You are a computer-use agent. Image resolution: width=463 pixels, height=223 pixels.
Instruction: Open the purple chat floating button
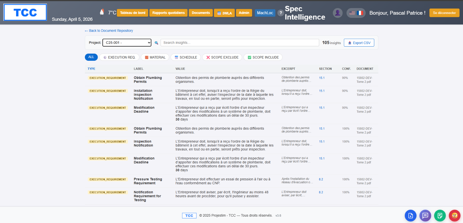pos(425,215)
